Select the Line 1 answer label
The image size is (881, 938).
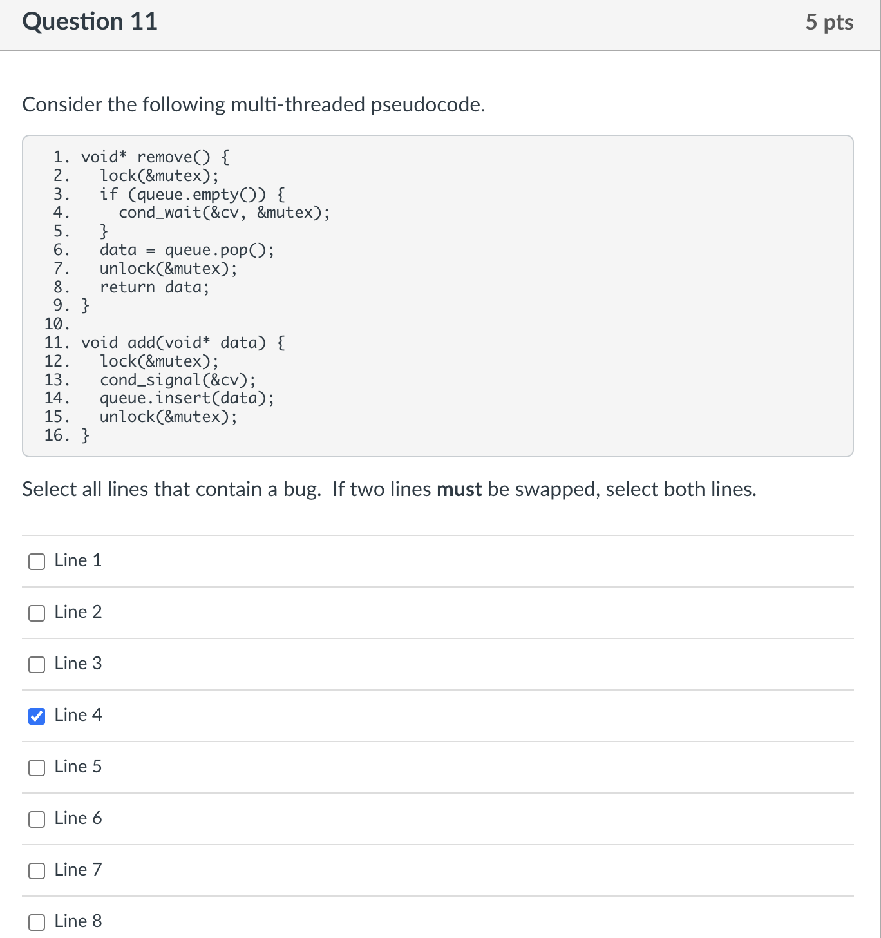tap(77, 561)
